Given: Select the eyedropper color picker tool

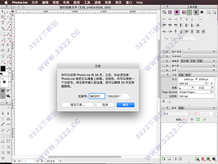Looking at the screenshot, I should point(8,28).
